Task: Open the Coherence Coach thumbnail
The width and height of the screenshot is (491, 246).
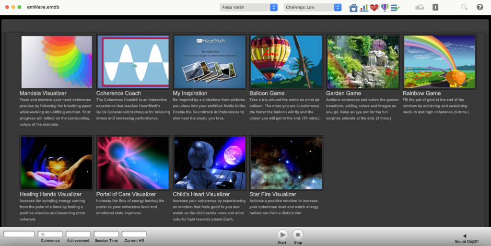Action: (133, 62)
